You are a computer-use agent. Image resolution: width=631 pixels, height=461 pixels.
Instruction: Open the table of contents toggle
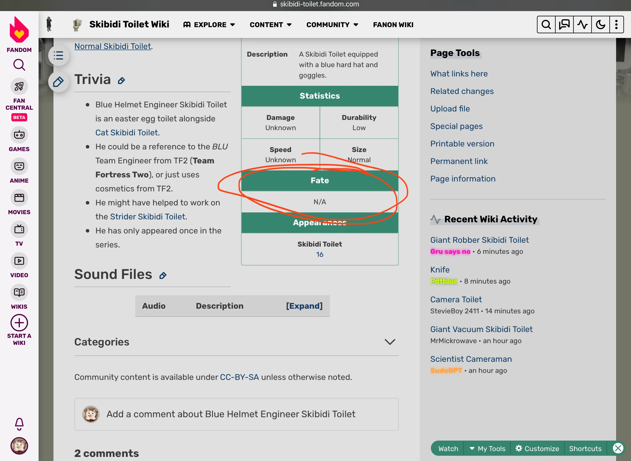[x=58, y=55]
